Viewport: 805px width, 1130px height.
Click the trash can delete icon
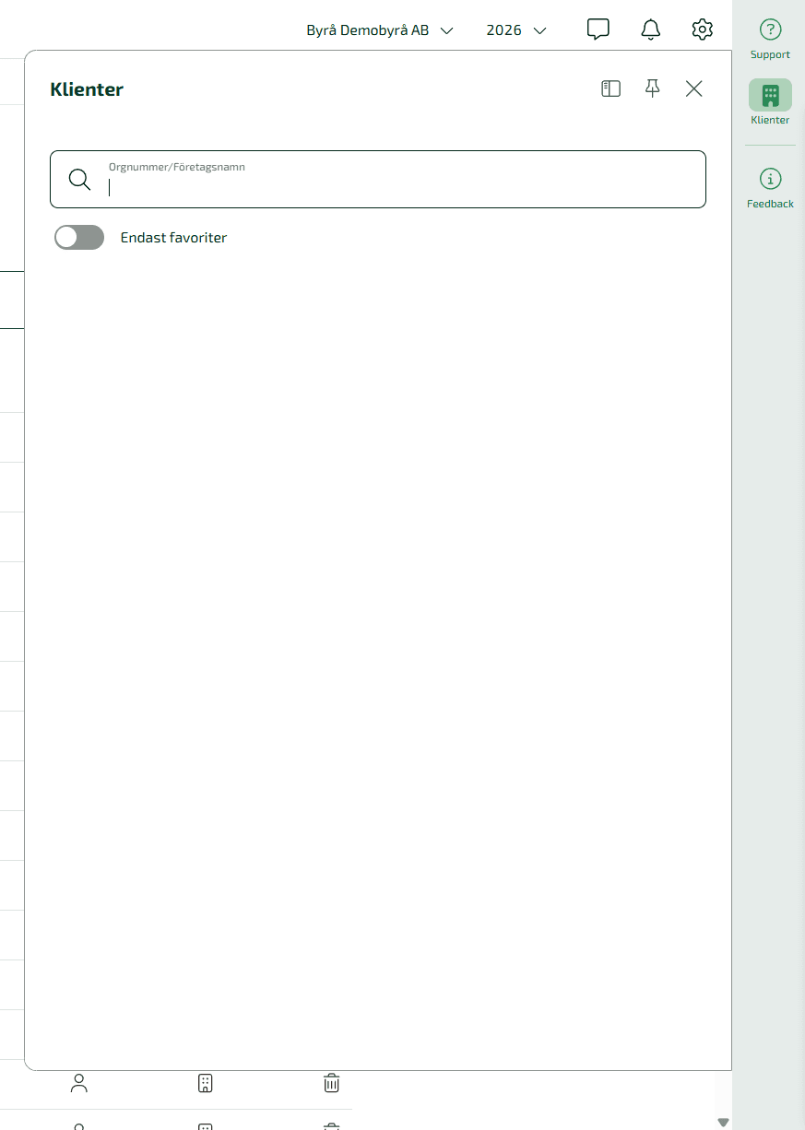(x=331, y=1083)
